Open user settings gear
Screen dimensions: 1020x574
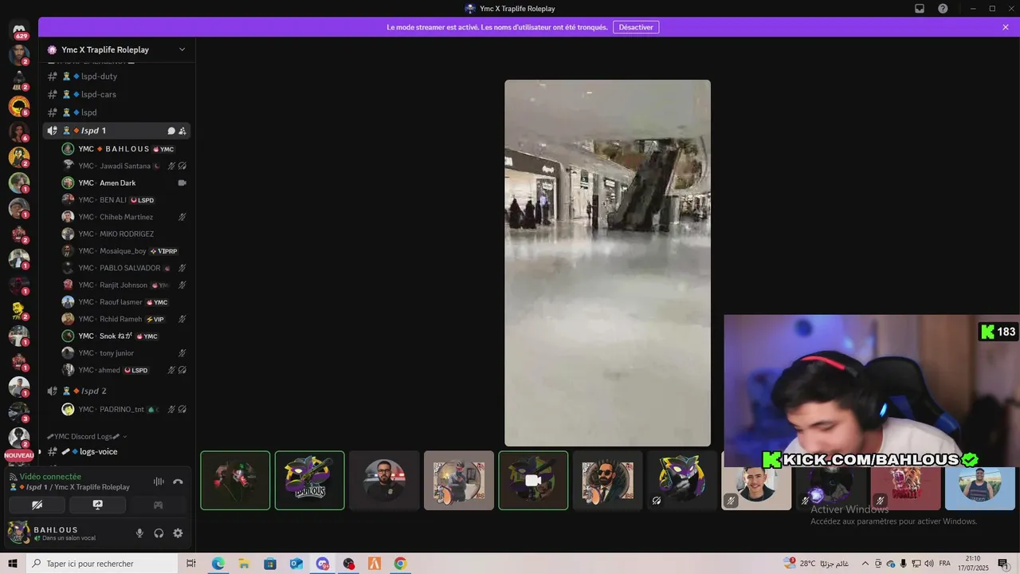178,533
